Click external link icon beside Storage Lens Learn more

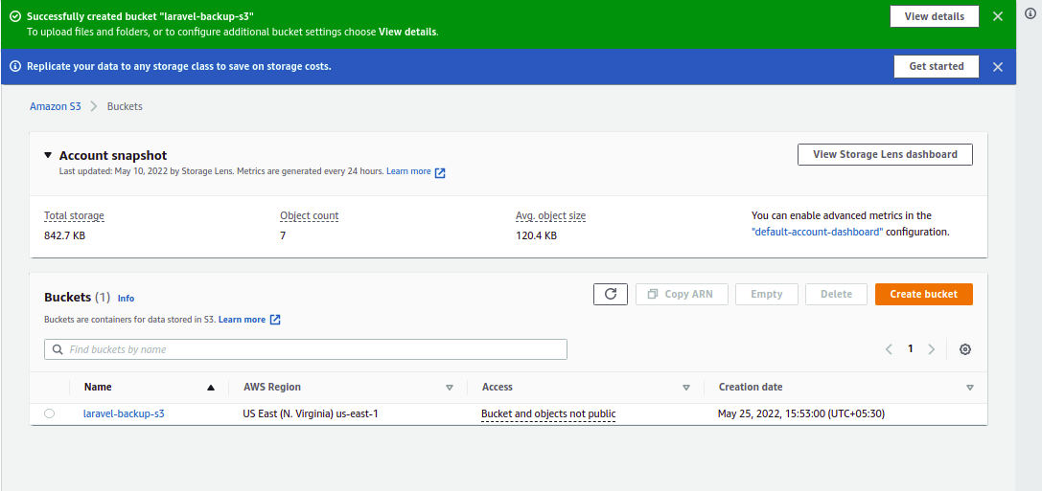coord(440,172)
